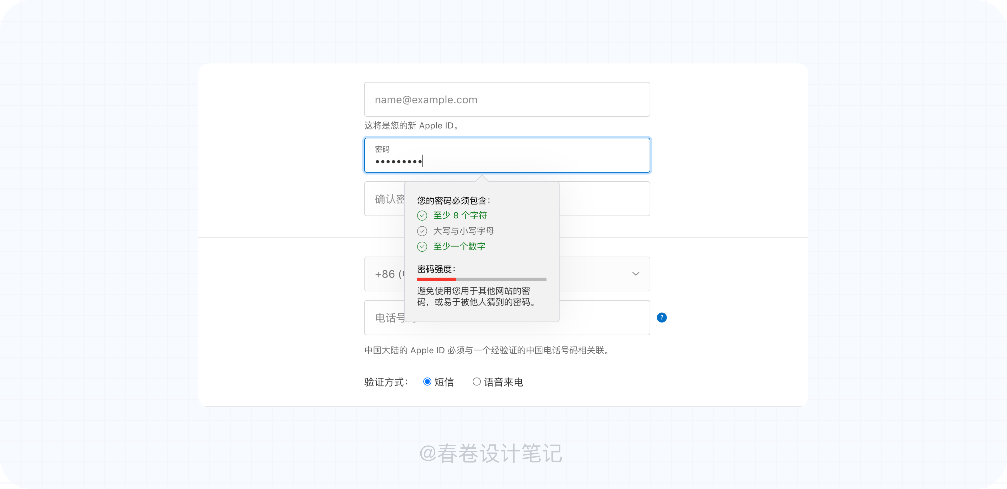Click checkmark icon beside 至少一个数字
The width and height of the screenshot is (1007, 489).
tap(422, 246)
